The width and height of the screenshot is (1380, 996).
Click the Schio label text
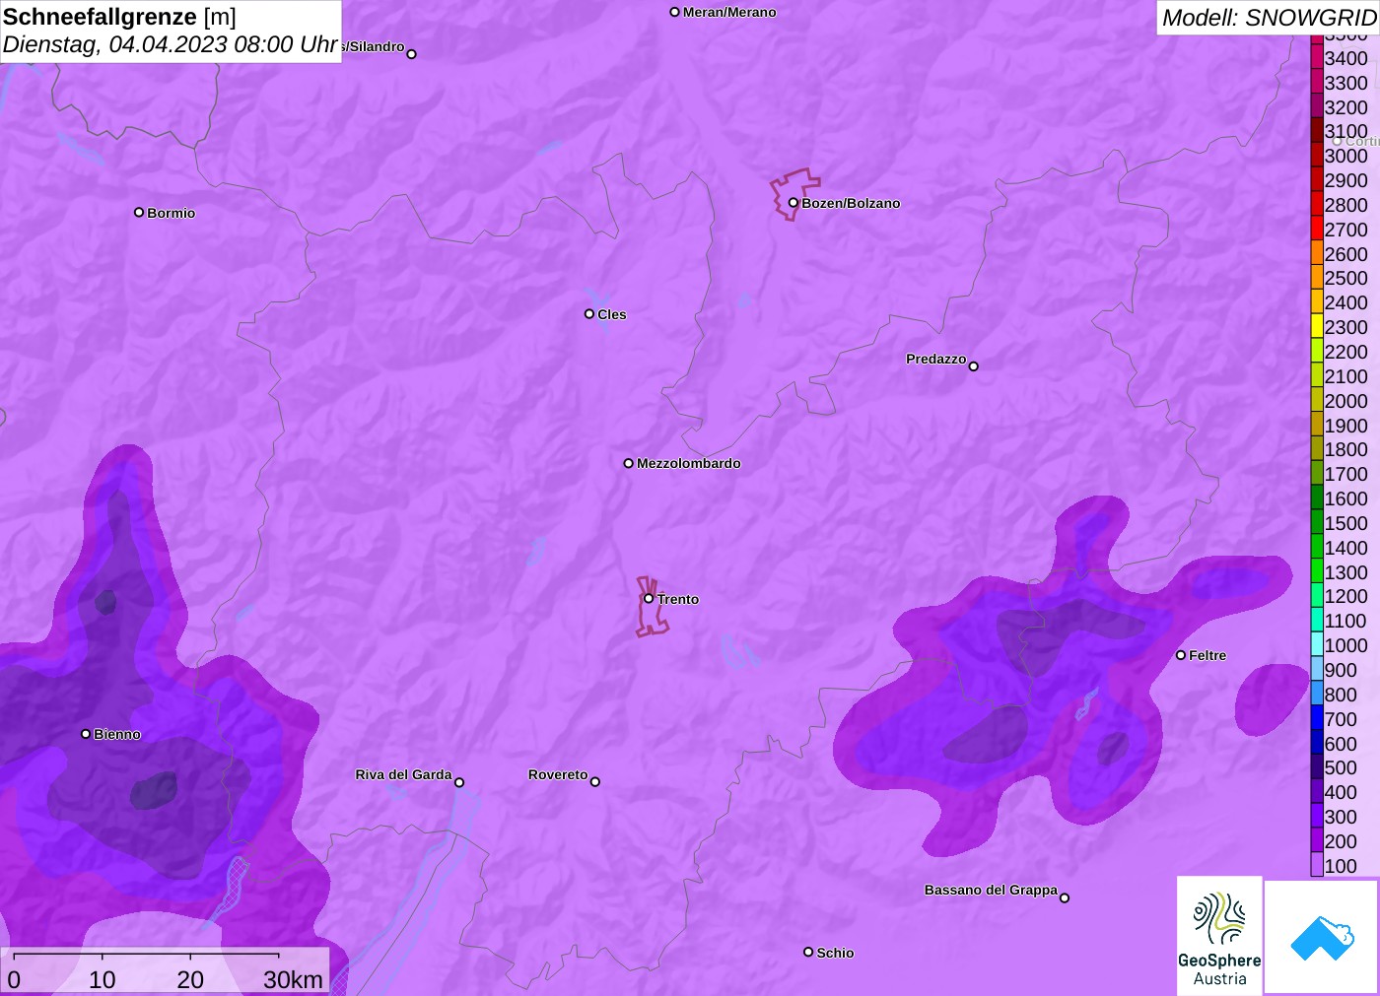click(835, 953)
